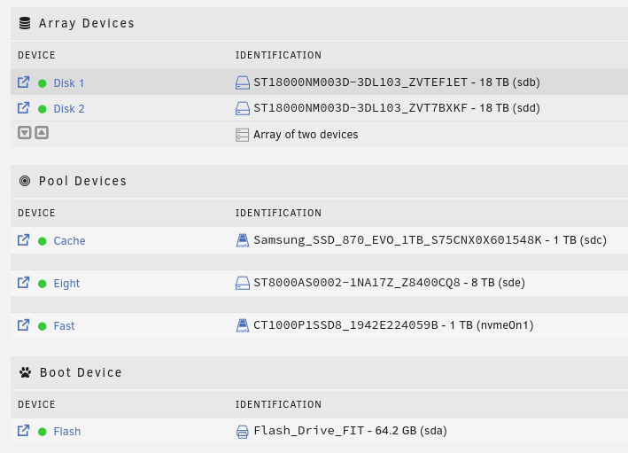This screenshot has height=453, width=628.
Task: Click the green status dot for Cache
Action: 42,241
